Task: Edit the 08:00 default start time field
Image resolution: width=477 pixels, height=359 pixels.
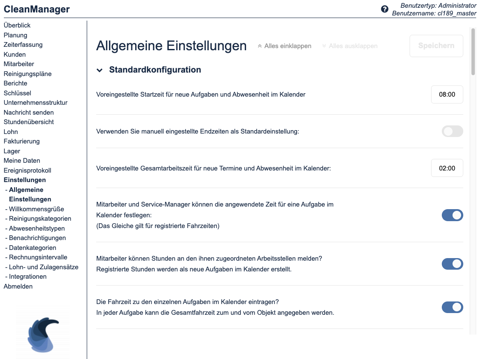Action: pos(447,94)
